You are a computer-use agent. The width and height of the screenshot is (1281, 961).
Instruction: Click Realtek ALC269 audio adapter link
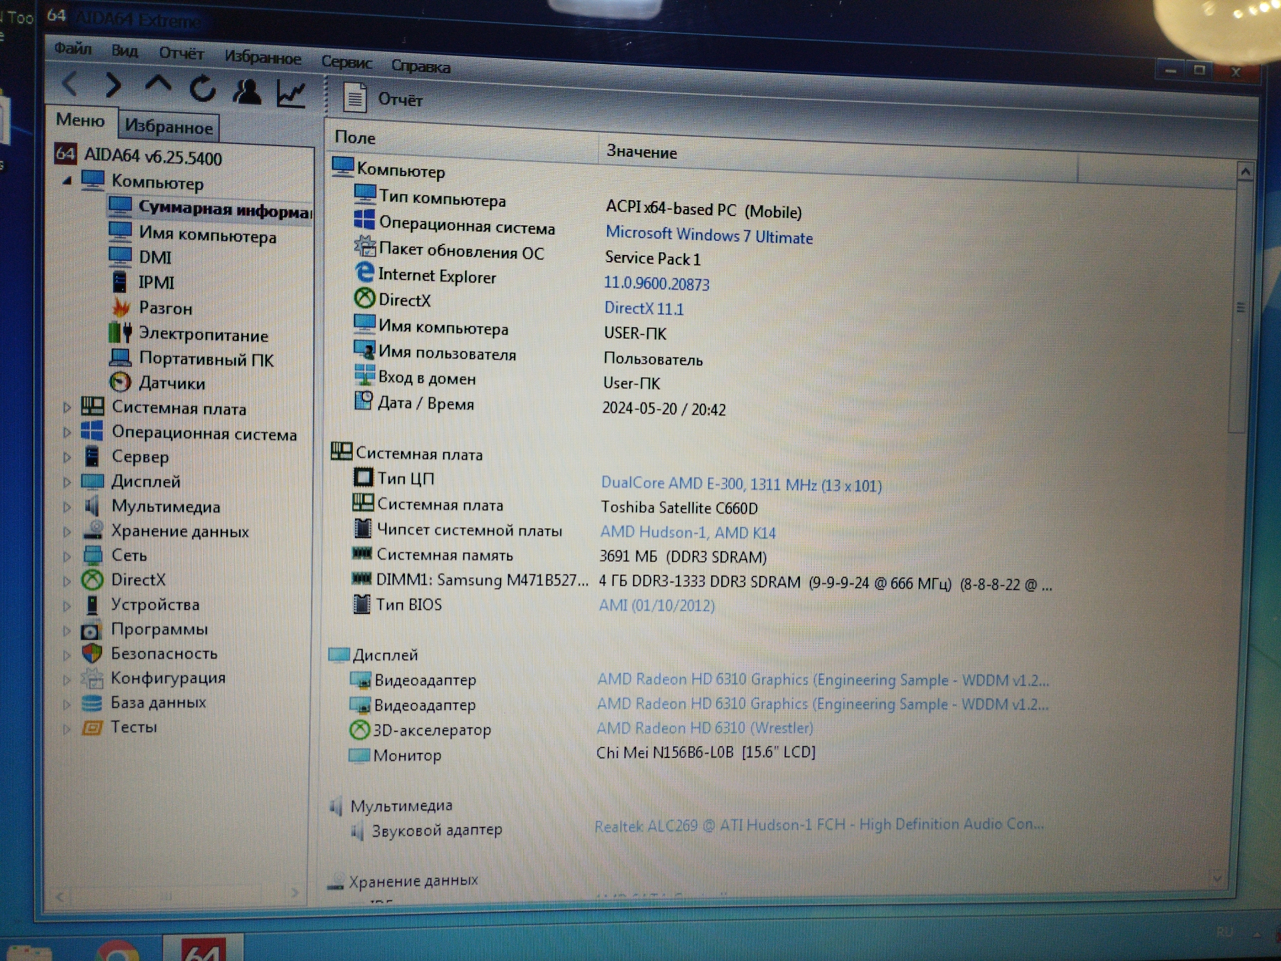click(819, 825)
